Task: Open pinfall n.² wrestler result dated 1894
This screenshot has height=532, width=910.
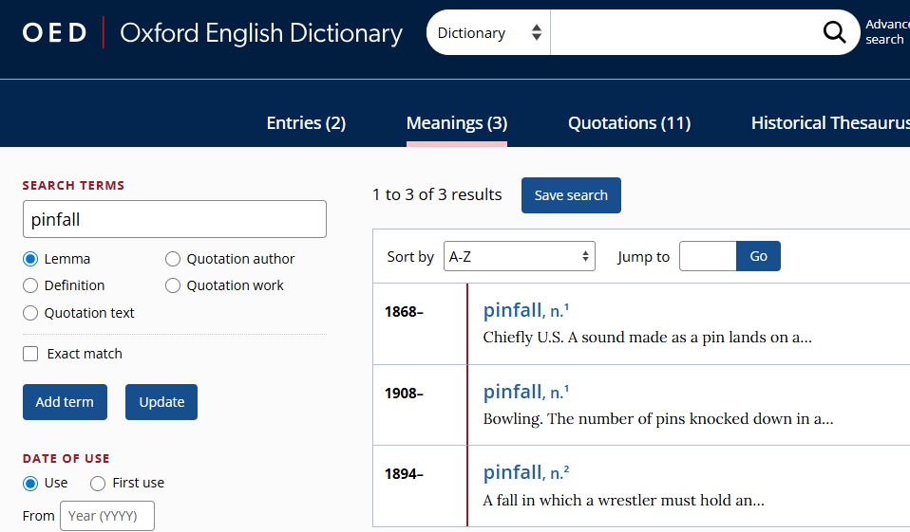Action: (526, 473)
